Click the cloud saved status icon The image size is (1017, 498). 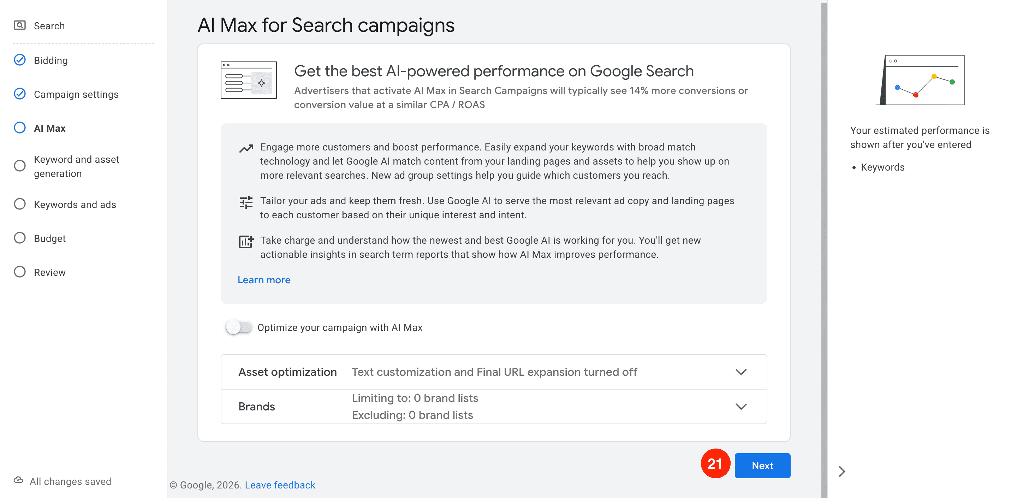[19, 480]
